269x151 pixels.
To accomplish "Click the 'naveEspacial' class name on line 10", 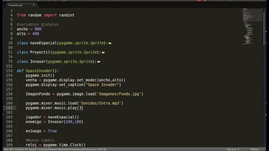I will [43, 43].
